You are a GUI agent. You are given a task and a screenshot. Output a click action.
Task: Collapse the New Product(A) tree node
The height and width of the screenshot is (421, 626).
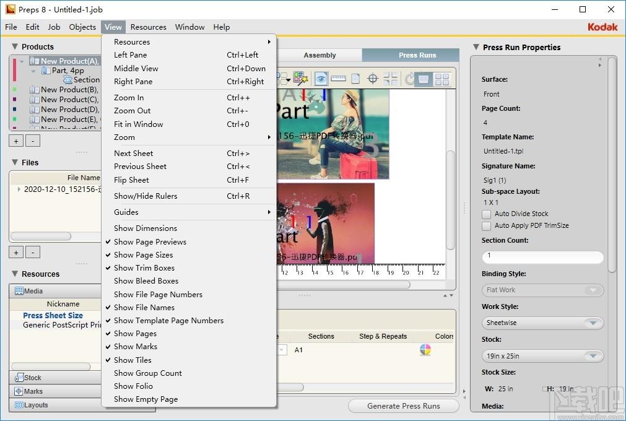22,61
